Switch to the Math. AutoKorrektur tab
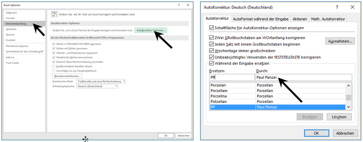The image size is (363, 142). [328, 19]
